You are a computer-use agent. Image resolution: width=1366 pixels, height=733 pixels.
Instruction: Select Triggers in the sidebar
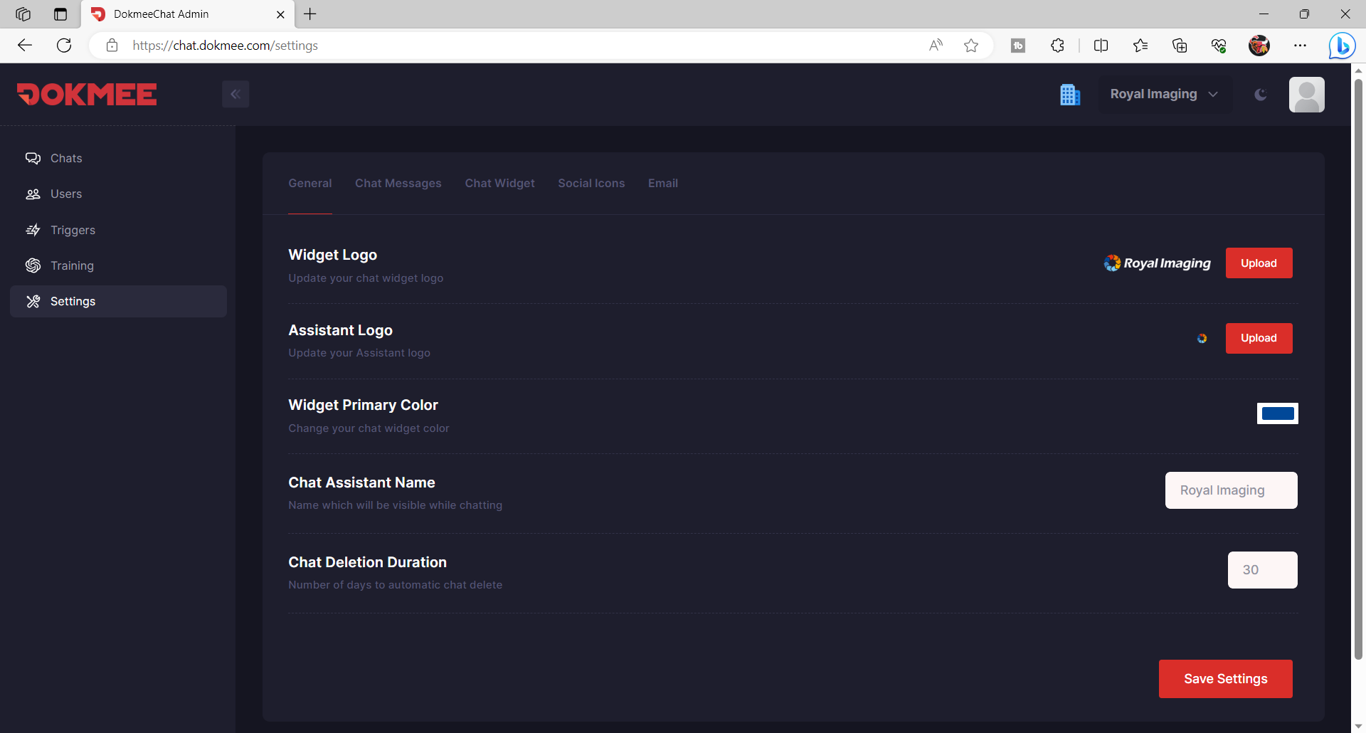click(x=73, y=230)
